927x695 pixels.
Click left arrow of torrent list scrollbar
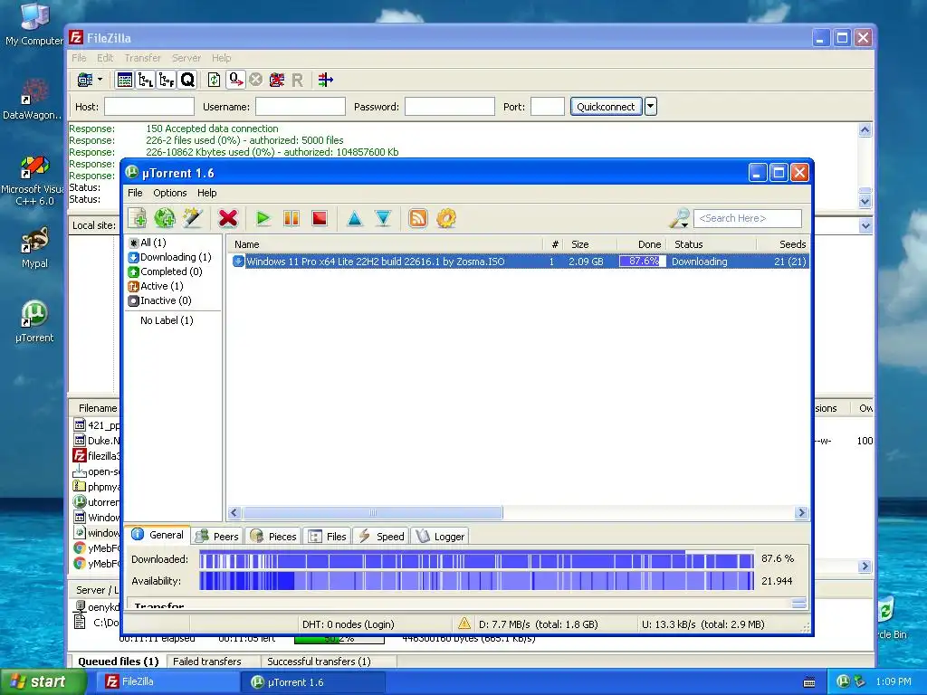tap(234, 512)
